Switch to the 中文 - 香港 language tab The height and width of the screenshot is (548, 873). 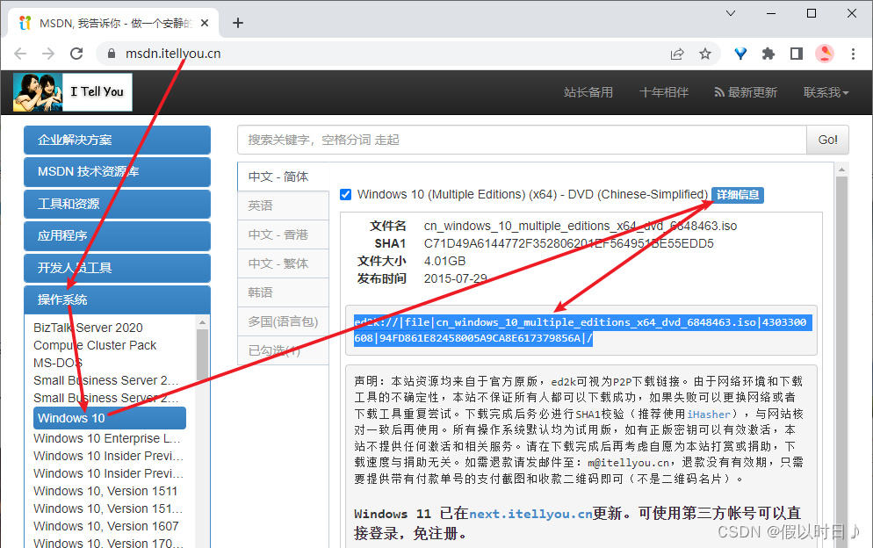(x=284, y=234)
